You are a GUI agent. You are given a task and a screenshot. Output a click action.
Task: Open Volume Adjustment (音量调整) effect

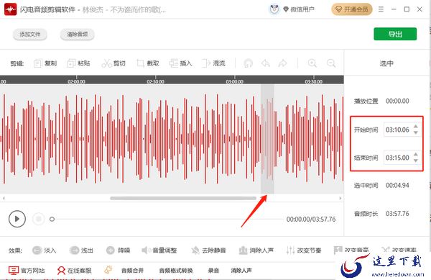159,250
